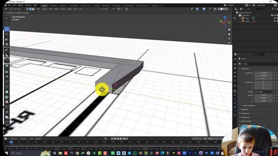Open the Render menu
Screen dimensions: 278x156
20,5
